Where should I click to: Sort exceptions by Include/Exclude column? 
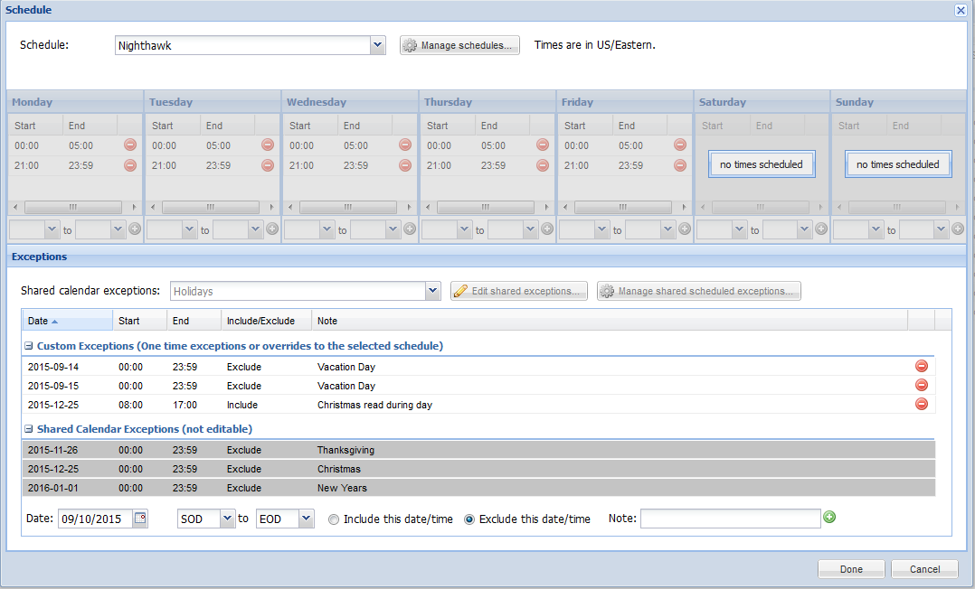pos(266,321)
